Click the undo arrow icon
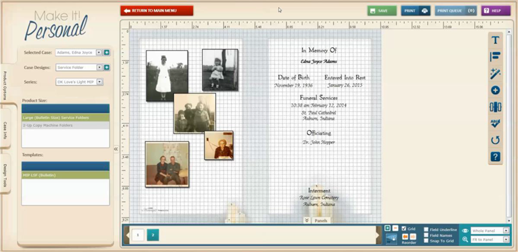The image size is (518, 252). (x=495, y=140)
